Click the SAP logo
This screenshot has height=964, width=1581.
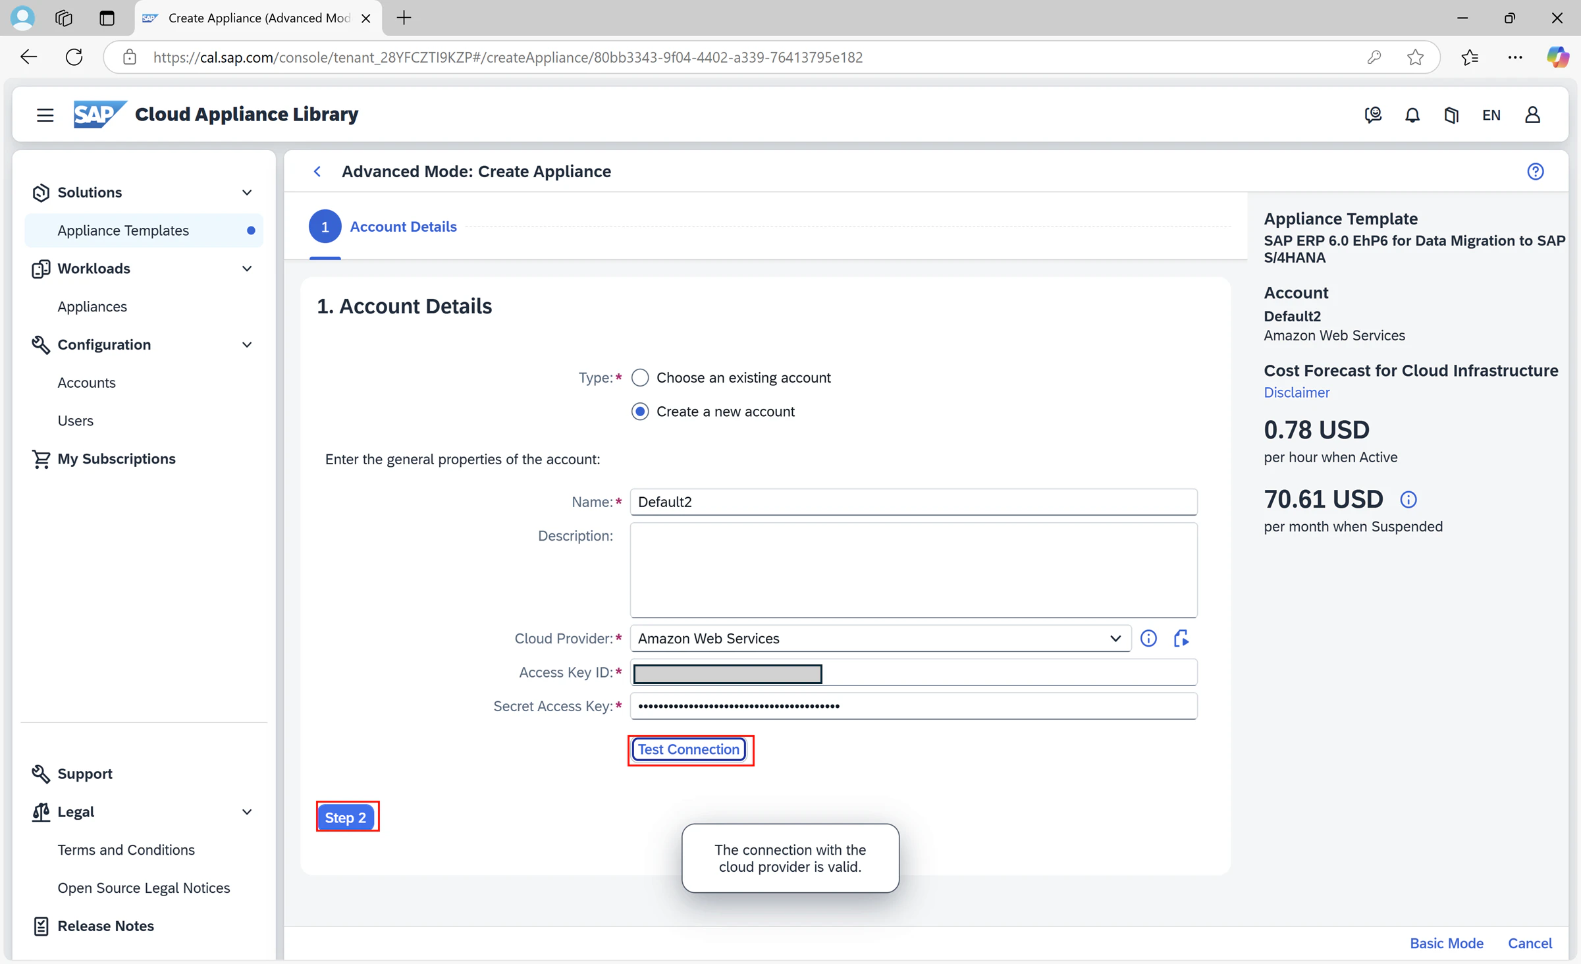point(99,114)
